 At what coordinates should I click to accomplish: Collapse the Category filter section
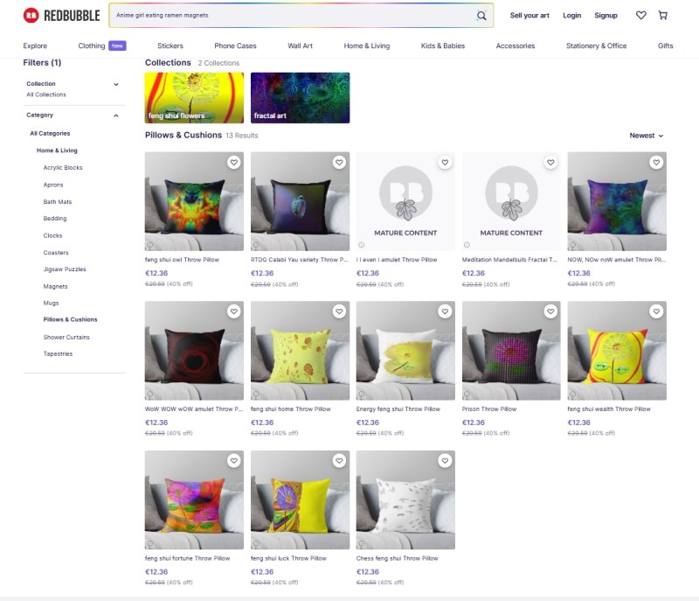click(x=116, y=115)
